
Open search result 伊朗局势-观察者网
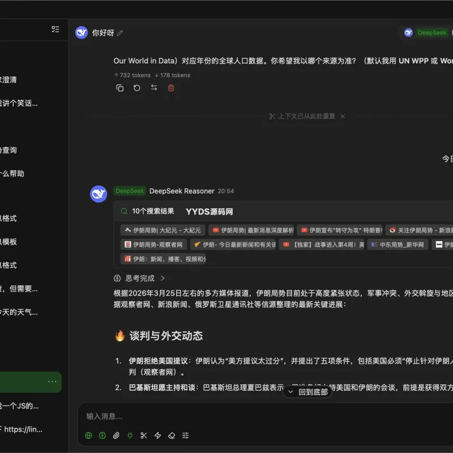(x=153, y=245)
